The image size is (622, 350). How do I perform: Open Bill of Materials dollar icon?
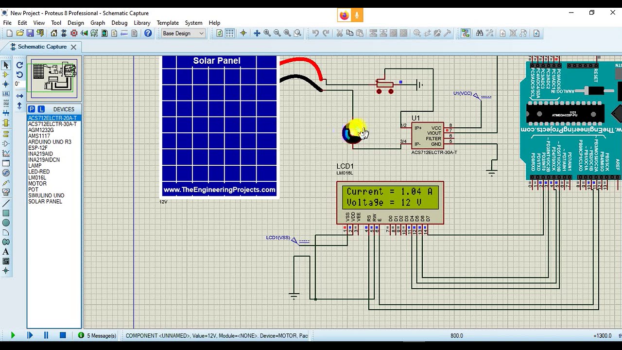pos(114,33)
